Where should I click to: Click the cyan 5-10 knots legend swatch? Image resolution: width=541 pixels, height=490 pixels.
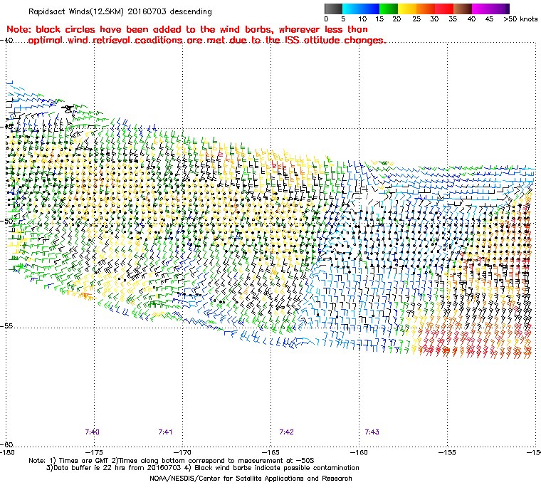352,9
